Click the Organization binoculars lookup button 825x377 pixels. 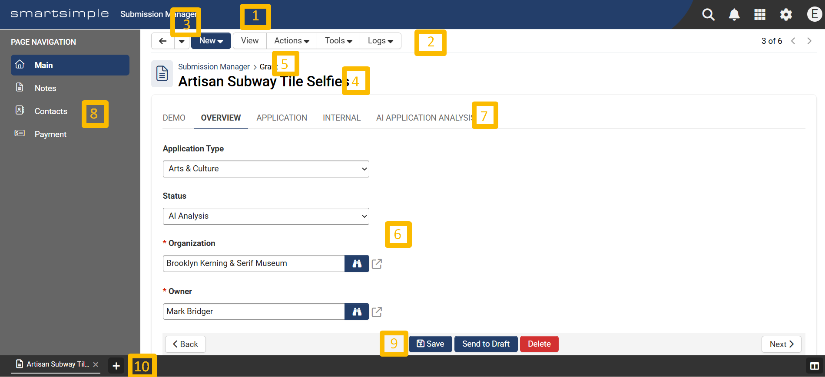click(x=357, y=264)
